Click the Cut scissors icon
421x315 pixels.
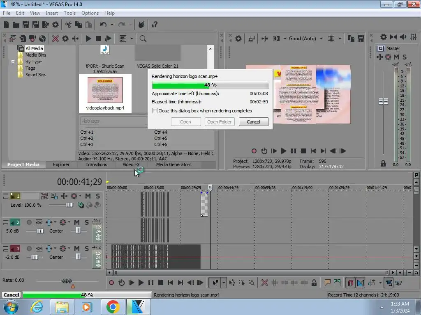(x=69, y=25)
